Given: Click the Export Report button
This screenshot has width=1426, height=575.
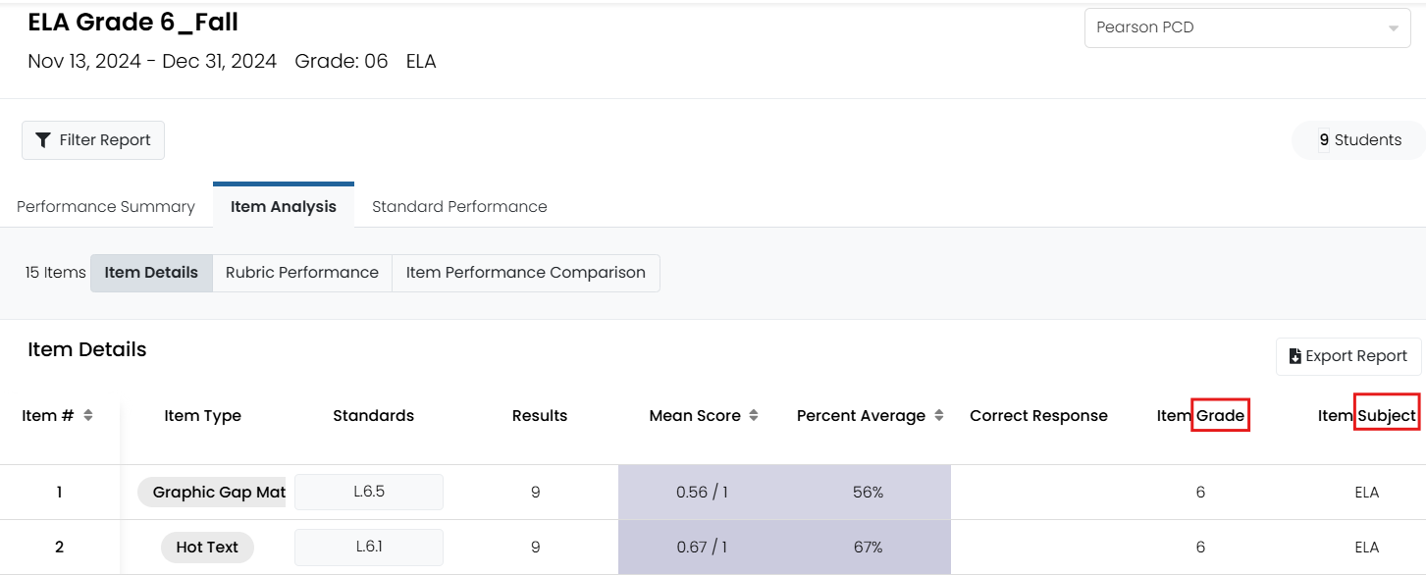Looking at the screenshot, I should 1348,356.
